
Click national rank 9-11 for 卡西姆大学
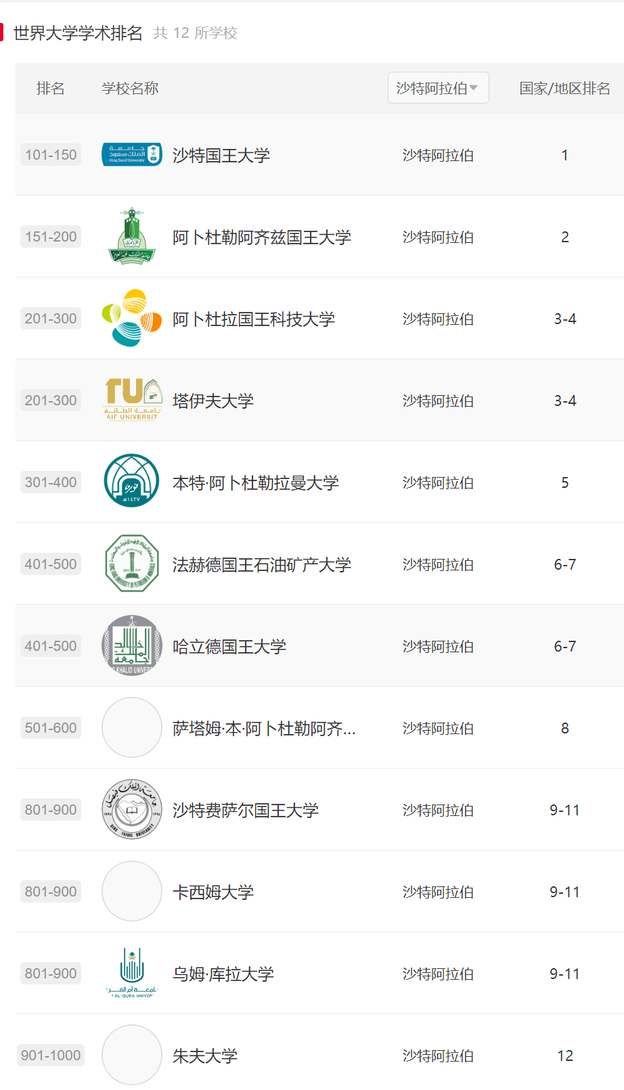coord(565,892)
